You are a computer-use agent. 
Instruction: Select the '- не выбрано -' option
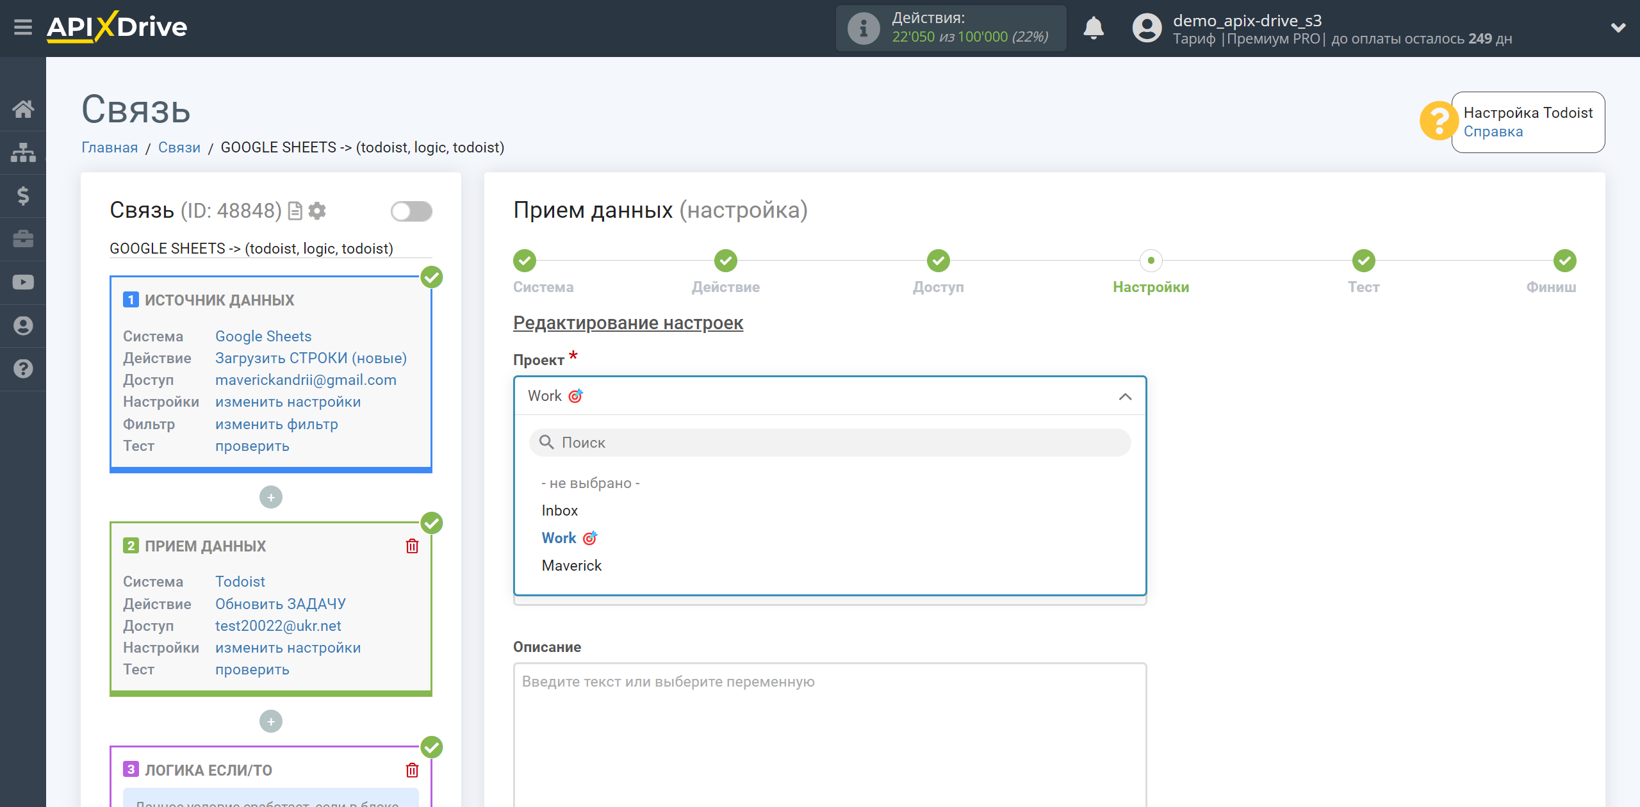[x=591, y=483]
